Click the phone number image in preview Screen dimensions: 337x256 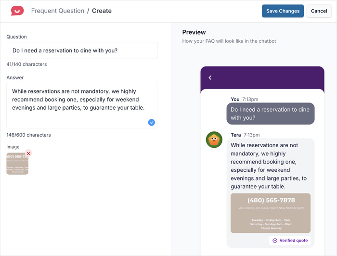(x=270, y=213)
